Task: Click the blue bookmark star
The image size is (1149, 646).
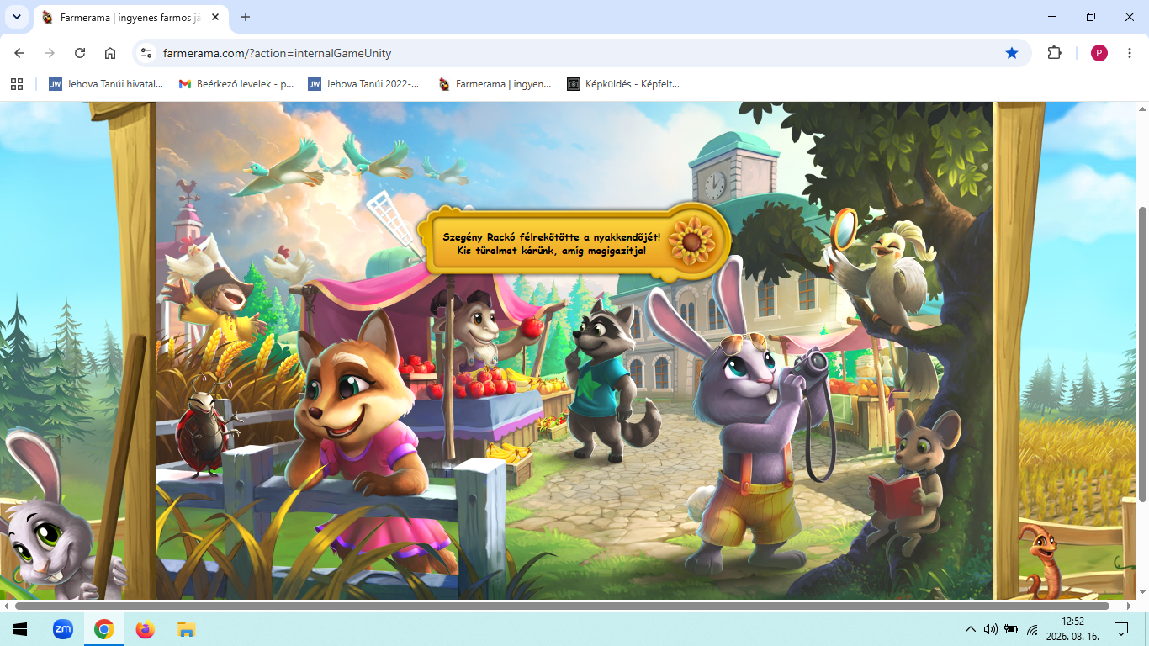Action: tap(1012, 53)
